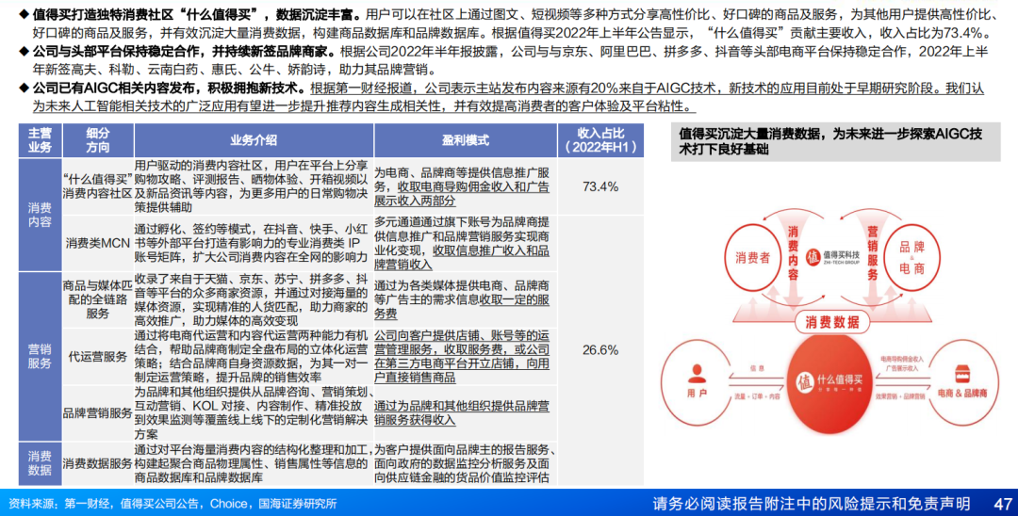
Task: Click underlined text 收取电商导购佣金收入和广告展示收入两部分
Action: pos(462,193)
